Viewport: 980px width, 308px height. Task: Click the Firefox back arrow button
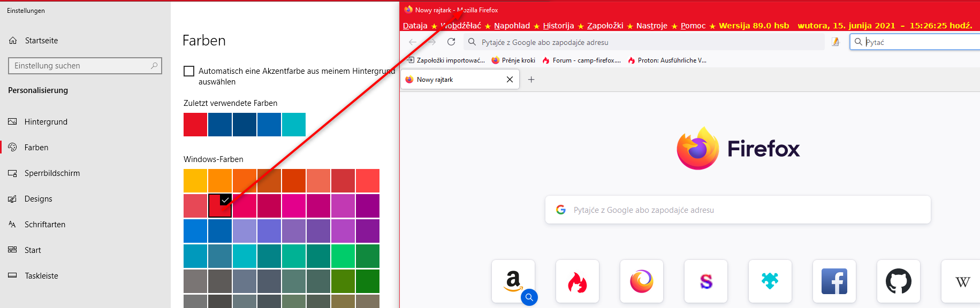[x=412, y=42]
